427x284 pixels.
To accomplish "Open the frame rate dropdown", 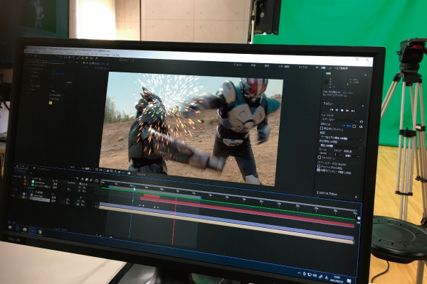I will 325,153.
